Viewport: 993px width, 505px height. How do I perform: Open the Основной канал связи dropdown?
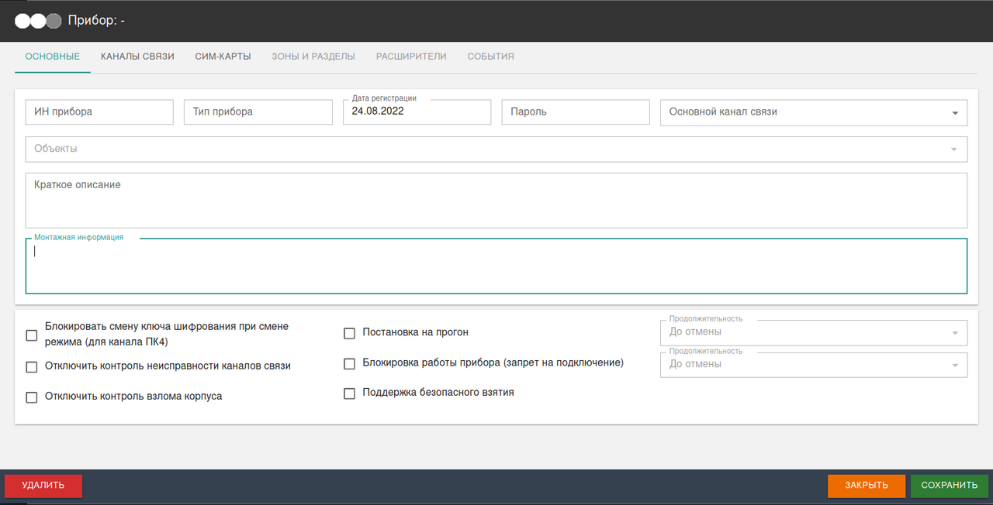813,112
